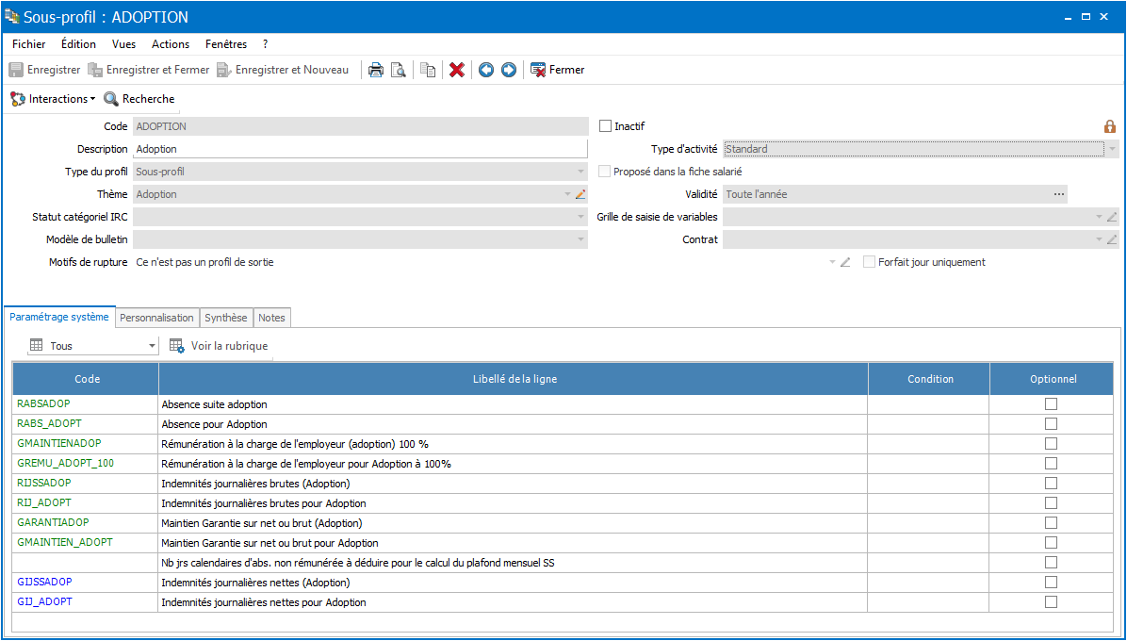Open the Fenêtres menu

(226, 44)
